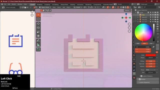Select the Add Cube tool

click(38, 49)
